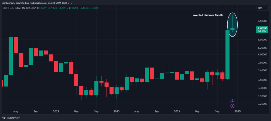Click the 2025 label on the time axis
This screenshot has width=271, height=121.
click(x=237, y=111)
